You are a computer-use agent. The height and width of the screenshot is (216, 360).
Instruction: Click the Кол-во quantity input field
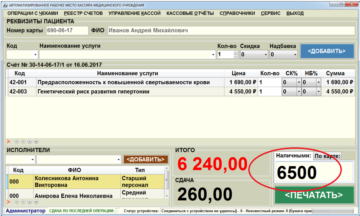pos(225,54)
